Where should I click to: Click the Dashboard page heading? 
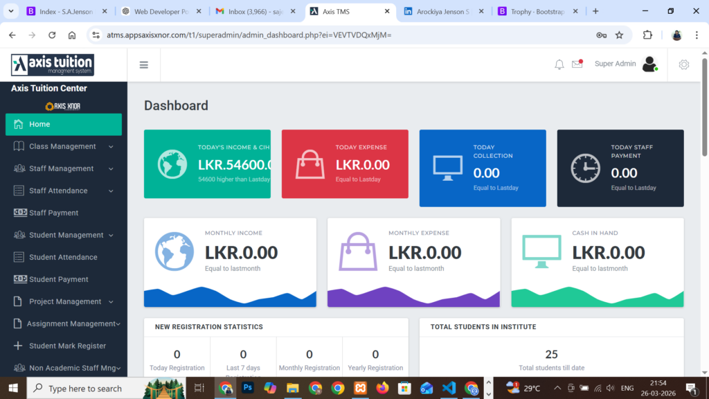tap(176, 105)
